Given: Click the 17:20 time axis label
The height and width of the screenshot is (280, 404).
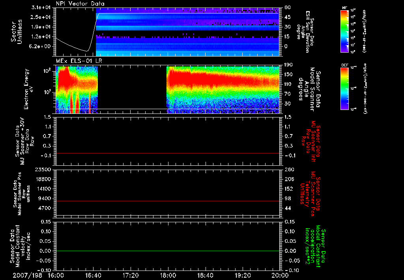Looking at the screenshot, I should click(x=131, y=275).
